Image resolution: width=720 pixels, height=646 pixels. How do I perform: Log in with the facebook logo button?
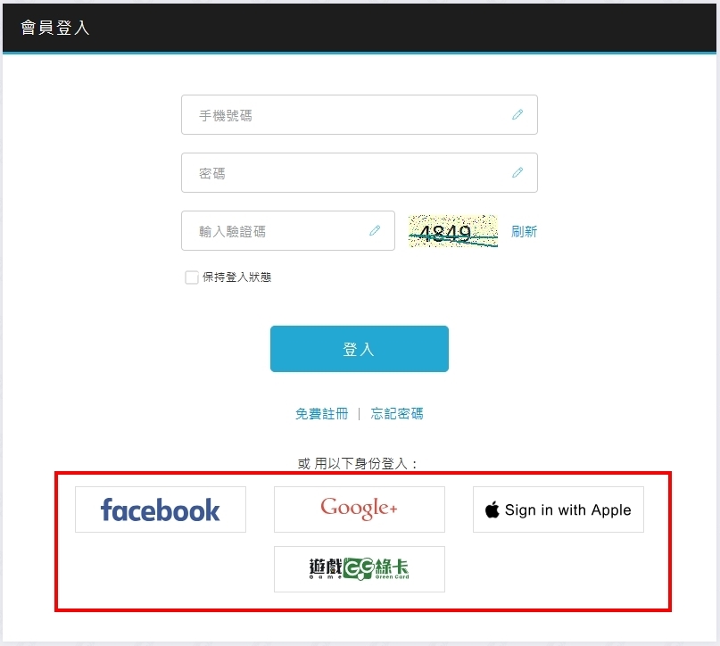click(x=161, y=509)
